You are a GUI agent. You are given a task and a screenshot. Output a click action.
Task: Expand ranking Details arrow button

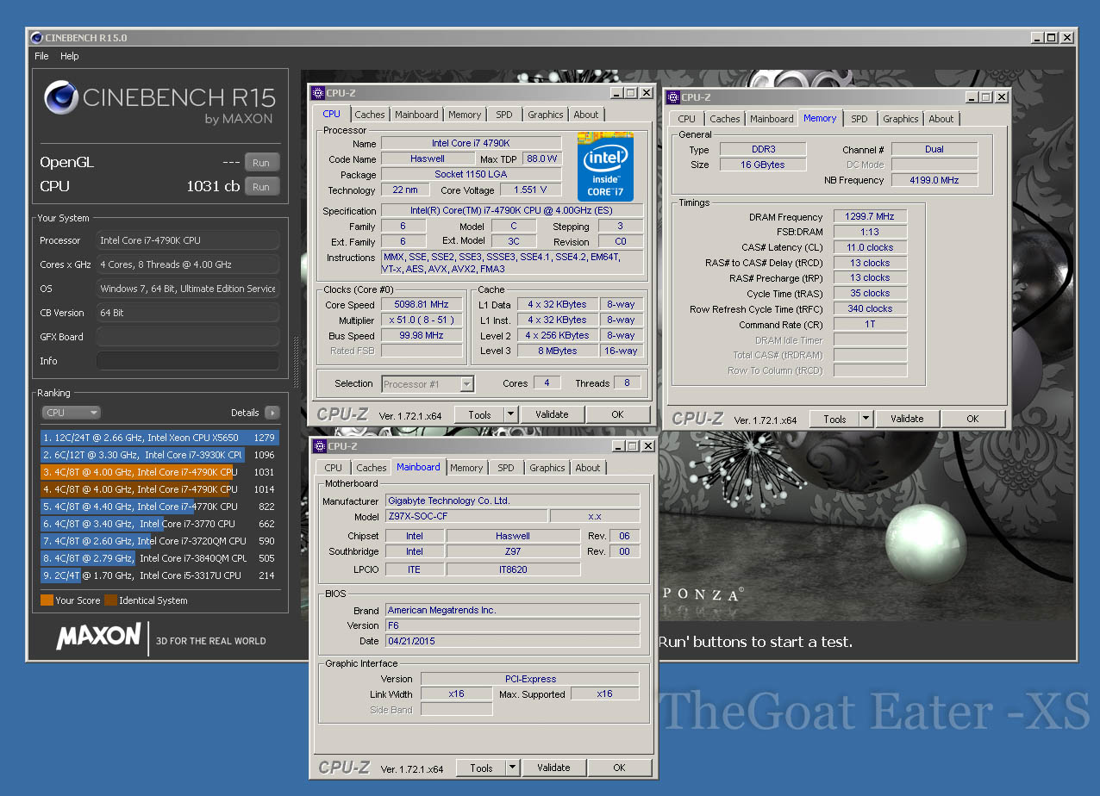pyautogui.click(x=272, y=413)
